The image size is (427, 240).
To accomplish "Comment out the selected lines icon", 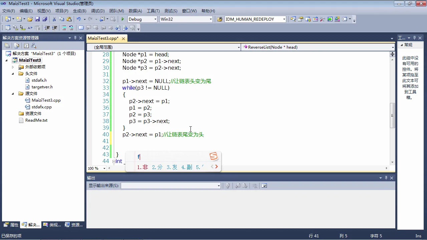I will [x=64, y=28].
